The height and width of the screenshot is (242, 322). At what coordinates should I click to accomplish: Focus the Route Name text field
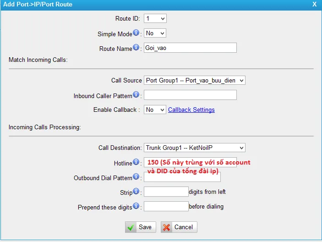(190, 48)
